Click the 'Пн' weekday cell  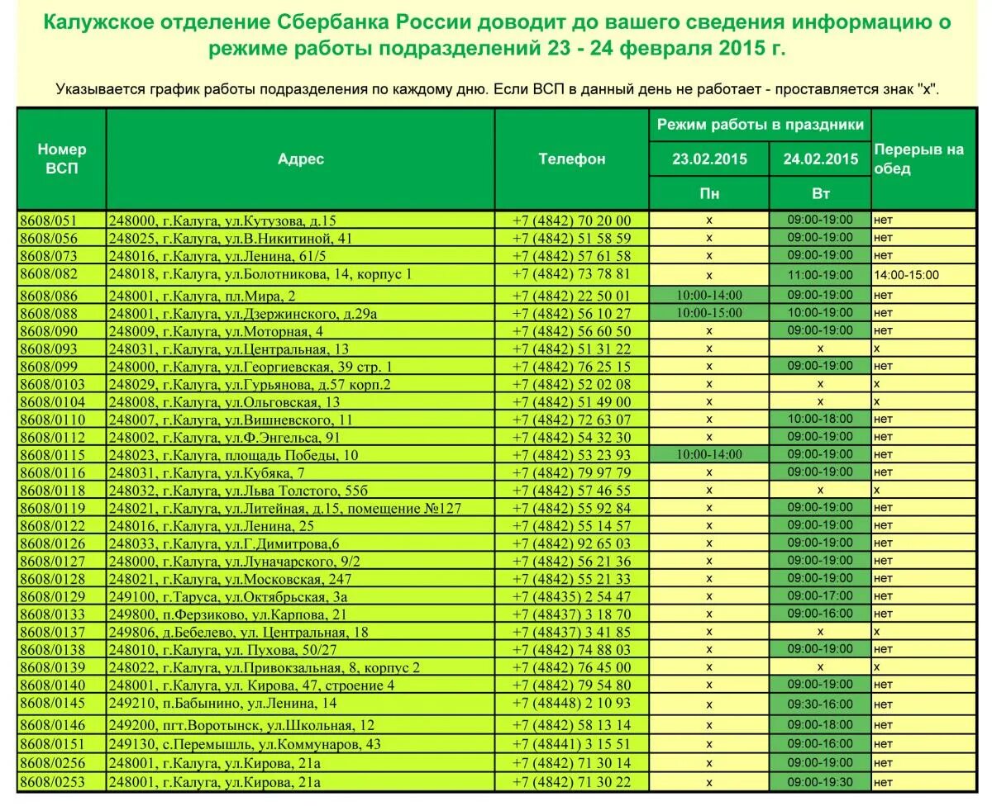pyautogui.click(x=709, y=193)
